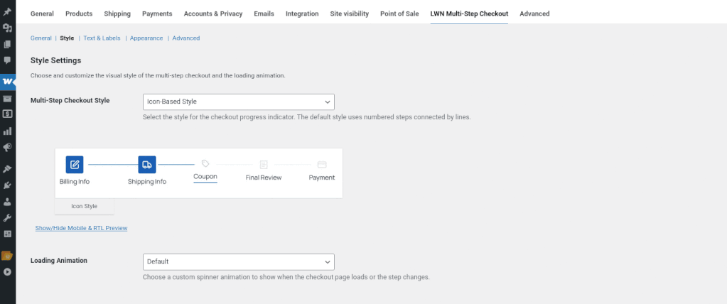This screenshot has height=304, width=727.
Task: Open the Multi-Step Checkout Style dropdown
Action: pyautogui.click(x=238, y=102)
